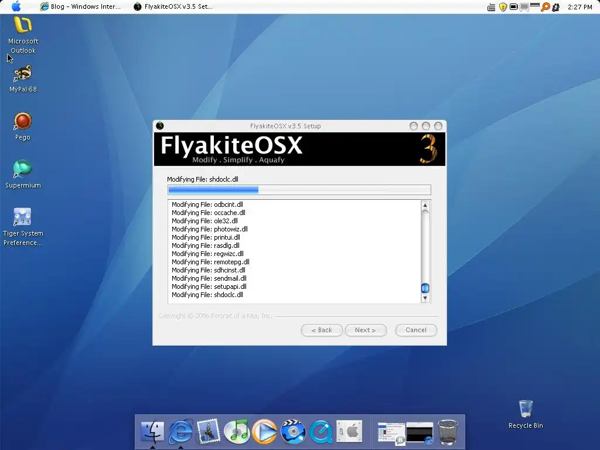Select 'Modifying File: photowiz.dll' log row
Screen dimensions: 600x450
point(210,229)
